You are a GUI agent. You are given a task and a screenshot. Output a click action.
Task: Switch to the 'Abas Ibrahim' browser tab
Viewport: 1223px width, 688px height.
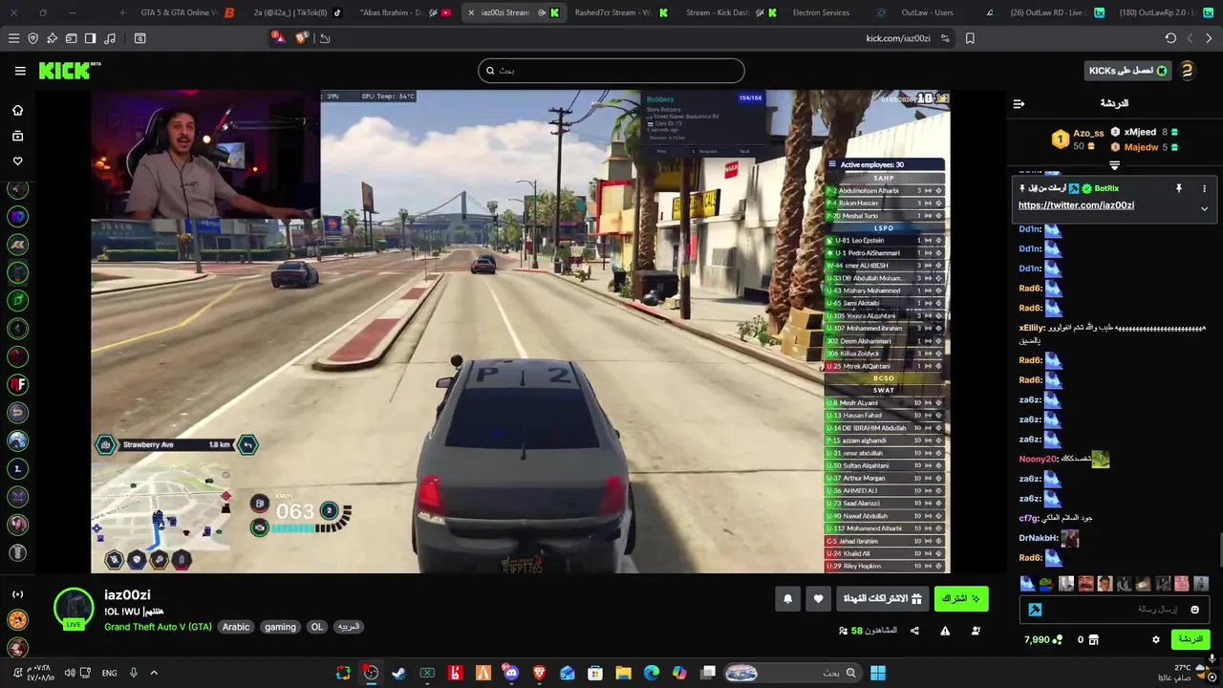pos(401,12)
